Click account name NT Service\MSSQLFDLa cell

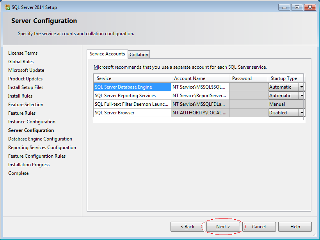(200, 104)
